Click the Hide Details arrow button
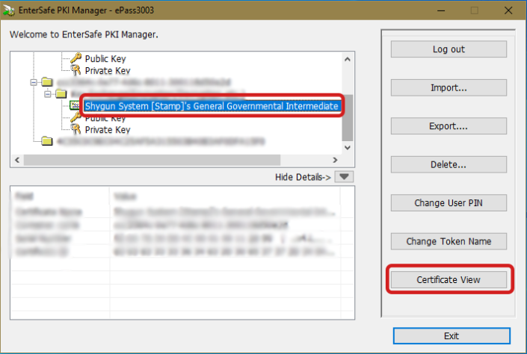 coord(343,176)
